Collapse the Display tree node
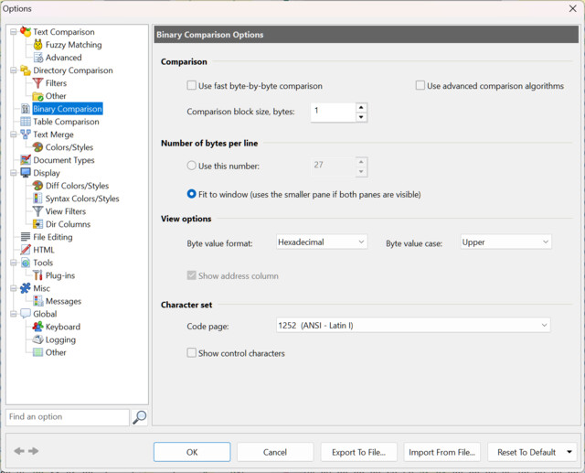585x473 pixels. point(14,173)
